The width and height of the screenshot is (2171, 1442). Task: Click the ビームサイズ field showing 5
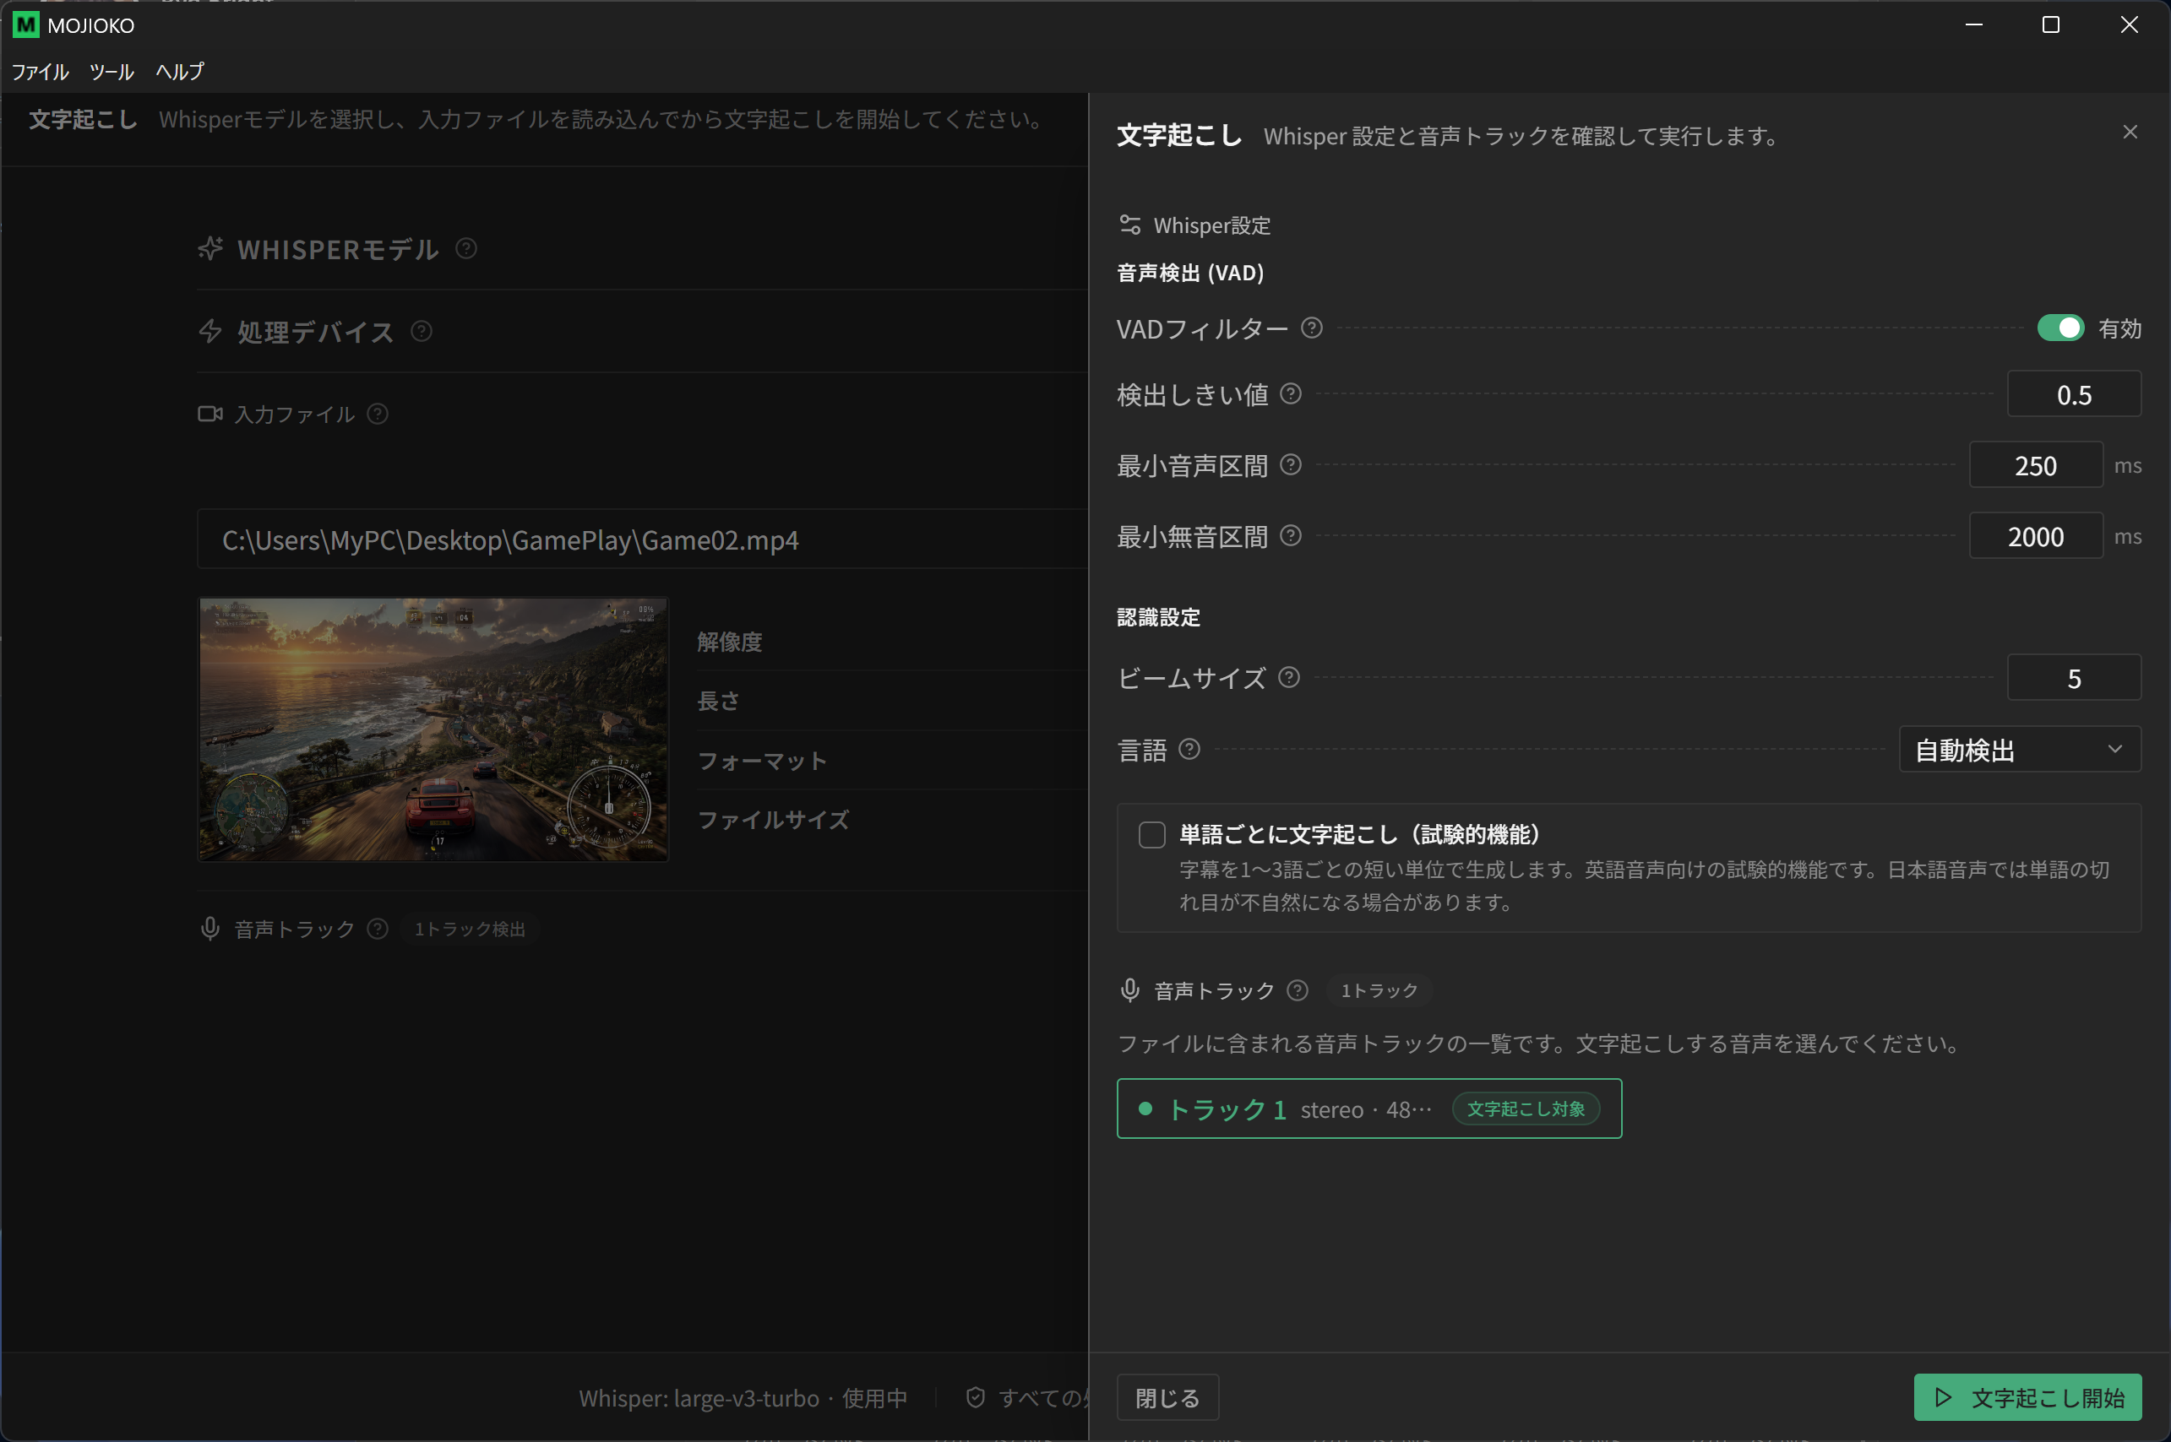coord(2074,678)
